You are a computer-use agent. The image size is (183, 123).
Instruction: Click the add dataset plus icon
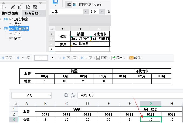2,7
